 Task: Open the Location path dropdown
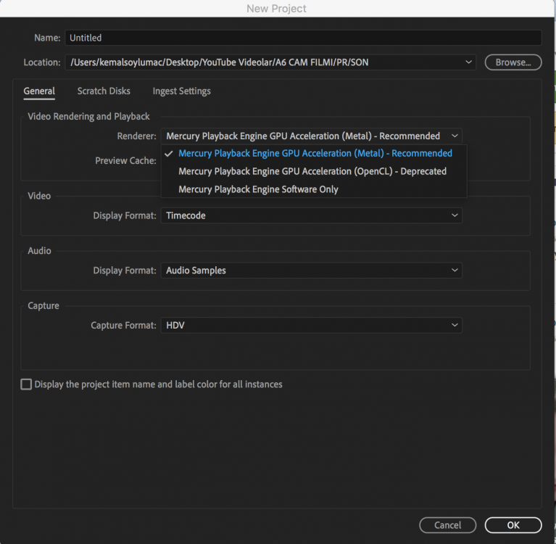coord(270,62)
